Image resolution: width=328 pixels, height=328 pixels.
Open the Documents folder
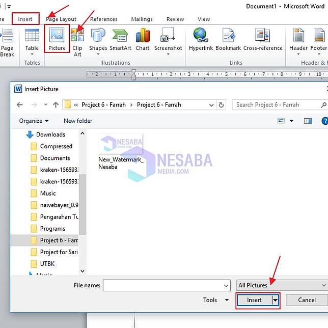pos(50,158)
